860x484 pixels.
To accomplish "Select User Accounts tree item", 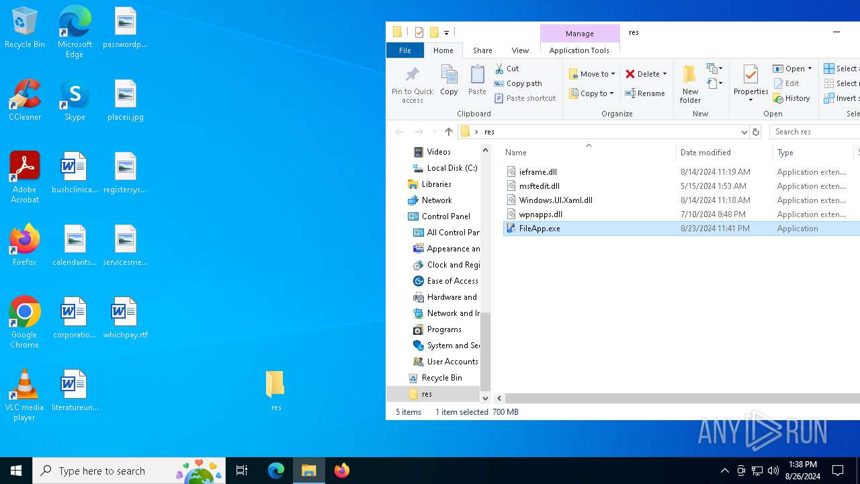I will click(x=452, y=362).
